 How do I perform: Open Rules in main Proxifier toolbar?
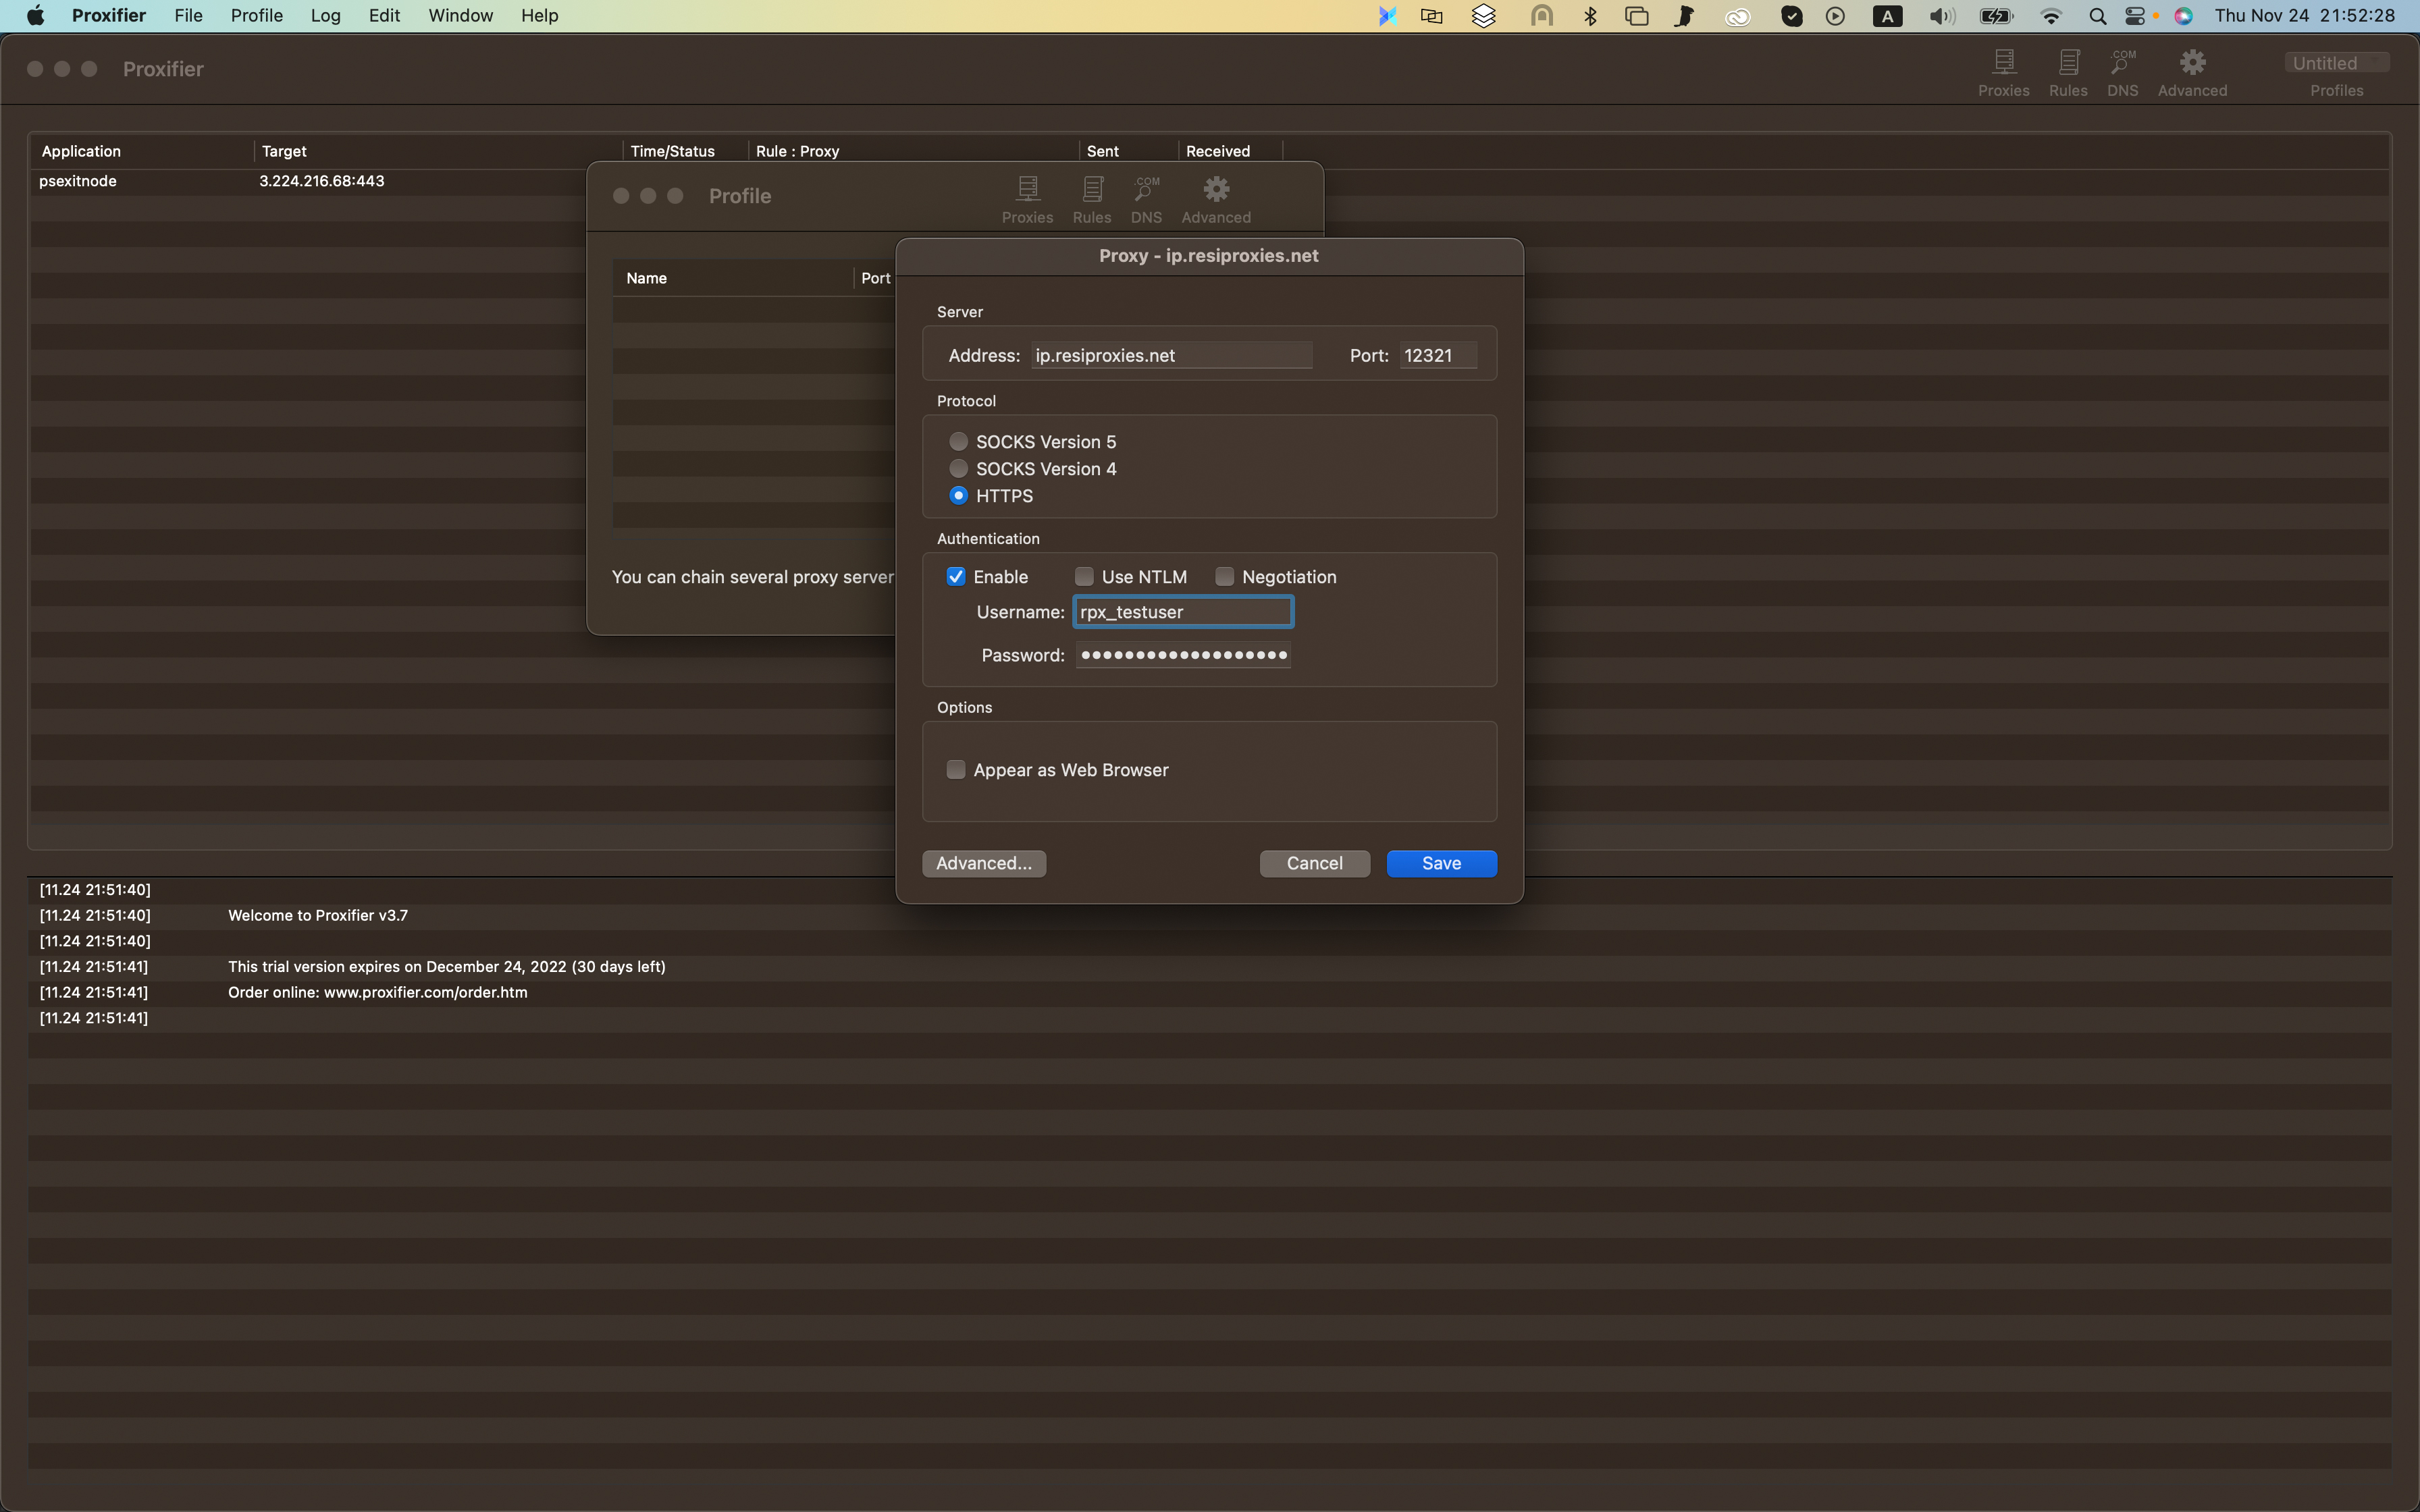(2068, 73)
